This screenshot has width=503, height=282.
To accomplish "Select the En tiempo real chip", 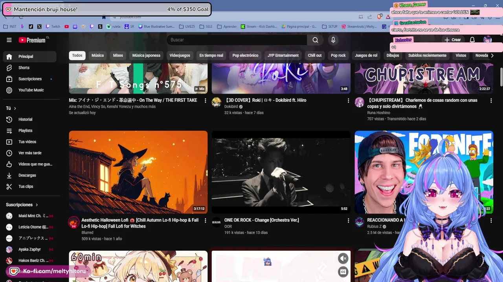I will click(x=211, y=55).
